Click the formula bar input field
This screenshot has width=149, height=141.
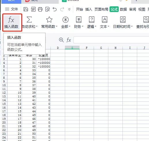click(111, 40)
